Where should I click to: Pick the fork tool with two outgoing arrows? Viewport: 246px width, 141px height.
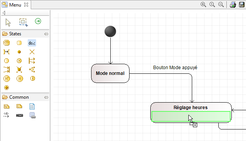pyautogui.click(x=32, y=61)
